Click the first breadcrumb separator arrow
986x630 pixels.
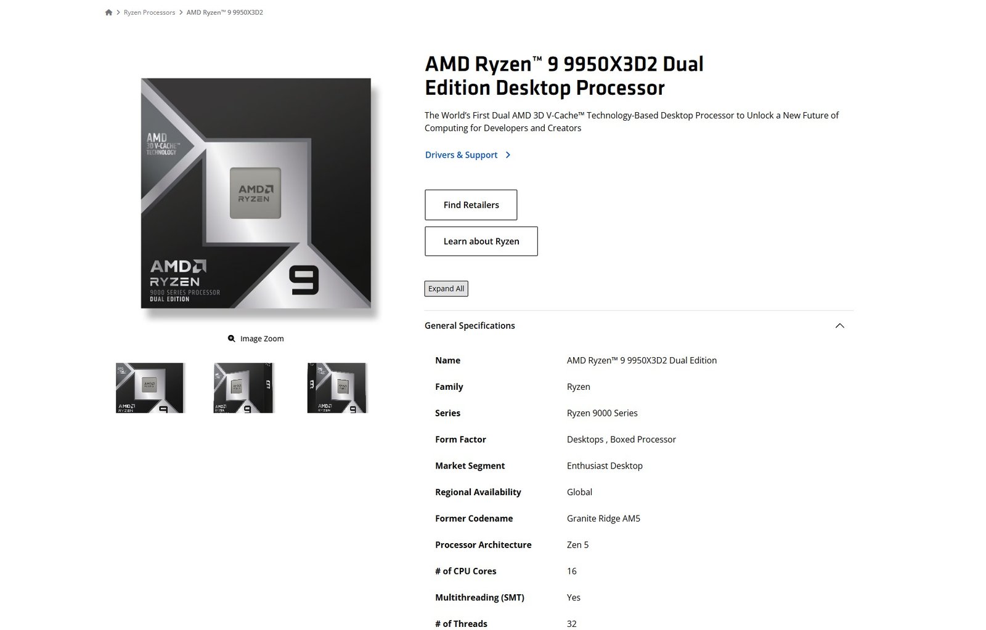coord(118,12)
